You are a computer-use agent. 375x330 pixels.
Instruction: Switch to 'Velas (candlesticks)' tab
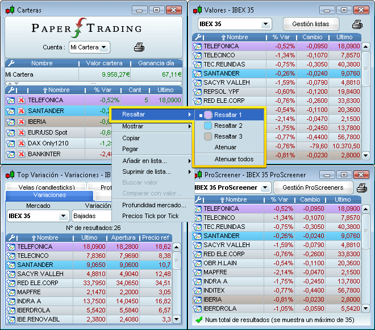(47, 187)
